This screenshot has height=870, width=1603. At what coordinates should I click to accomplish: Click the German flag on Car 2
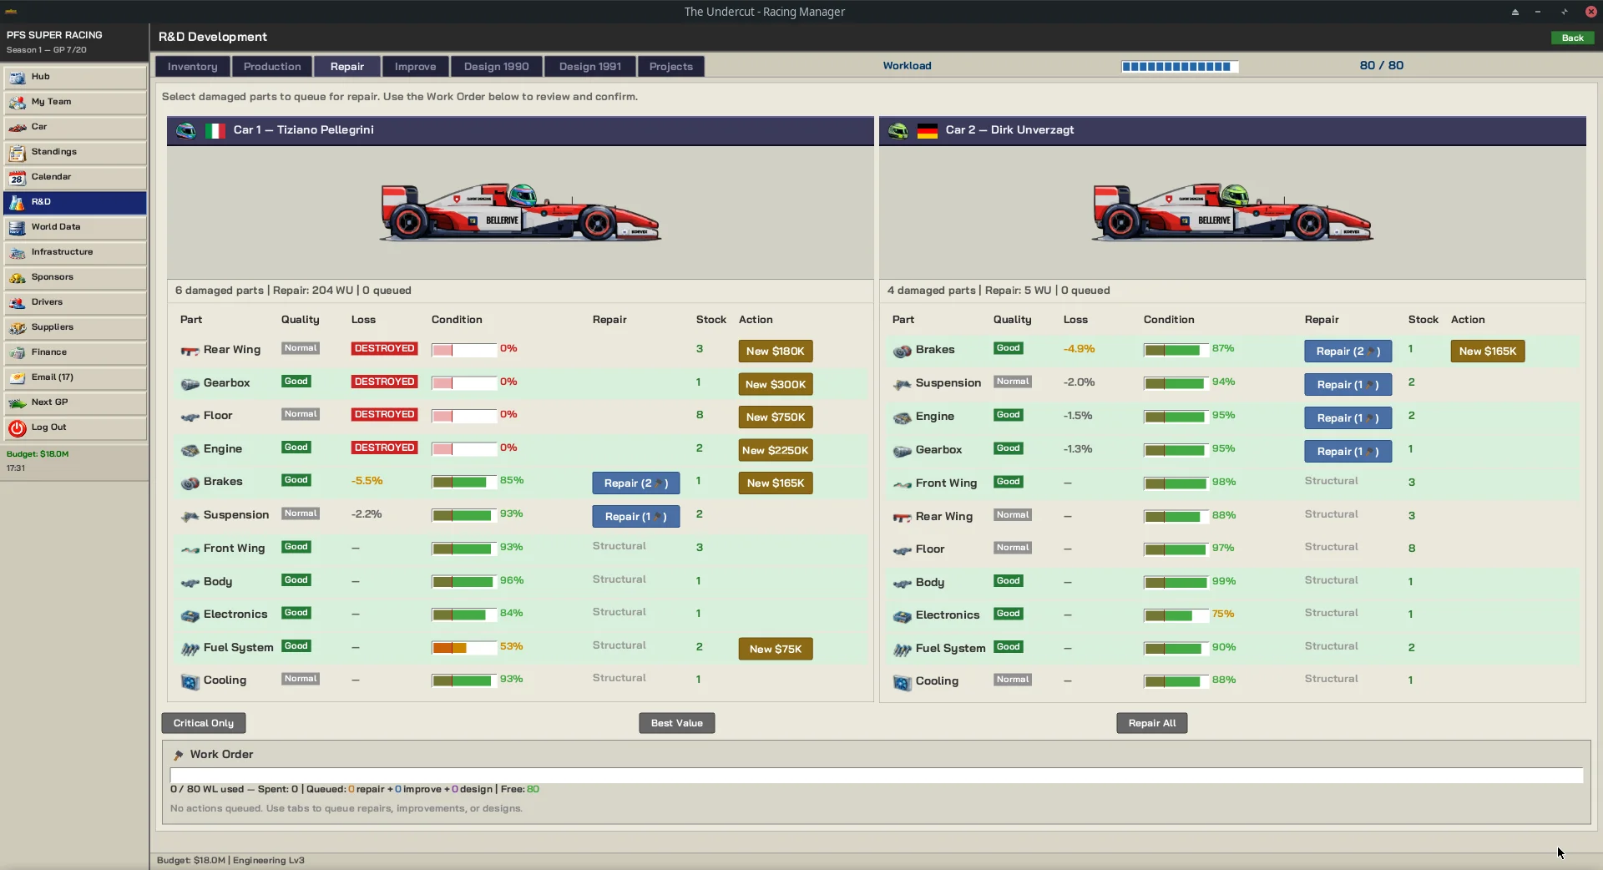[928, 130]
